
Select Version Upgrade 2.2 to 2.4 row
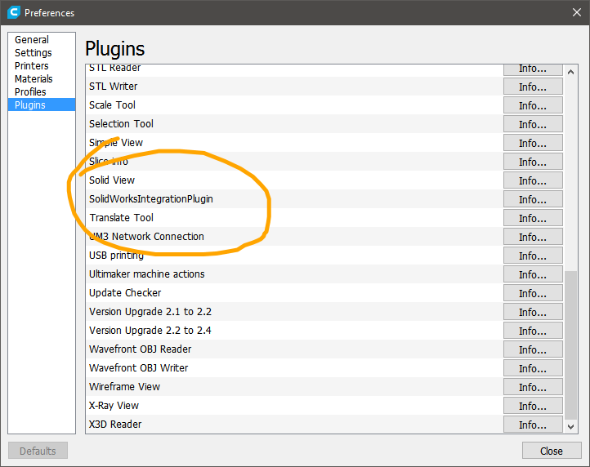294,331
